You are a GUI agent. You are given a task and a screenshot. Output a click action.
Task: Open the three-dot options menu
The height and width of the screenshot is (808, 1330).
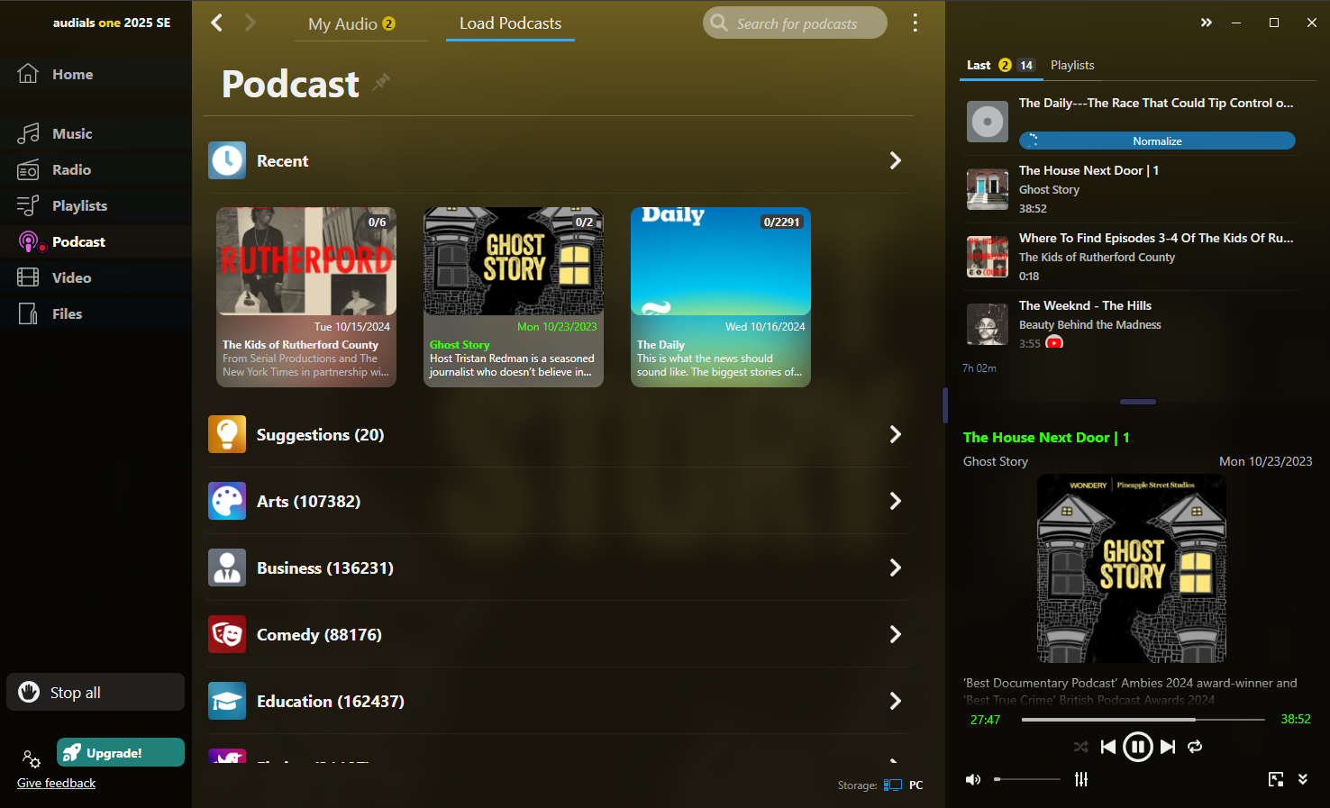(915, 23)
